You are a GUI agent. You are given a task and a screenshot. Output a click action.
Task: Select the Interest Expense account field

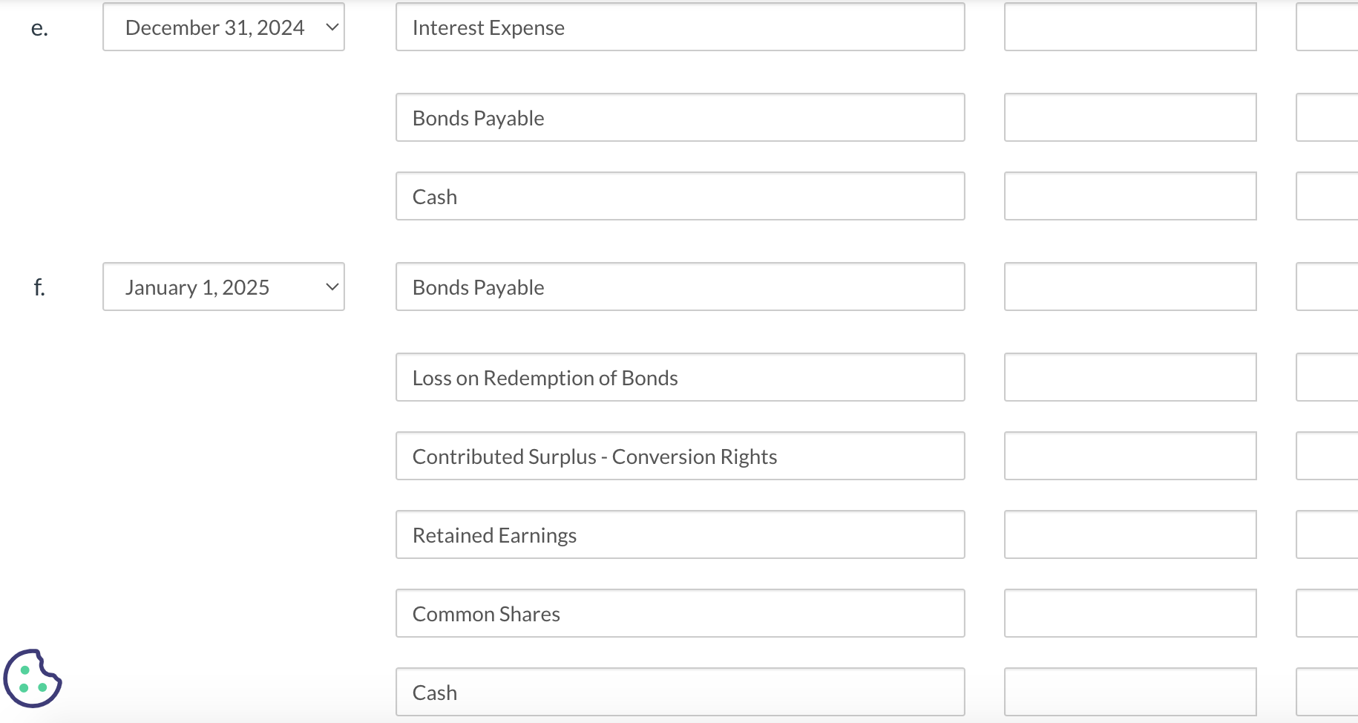(x=679, y=27)
